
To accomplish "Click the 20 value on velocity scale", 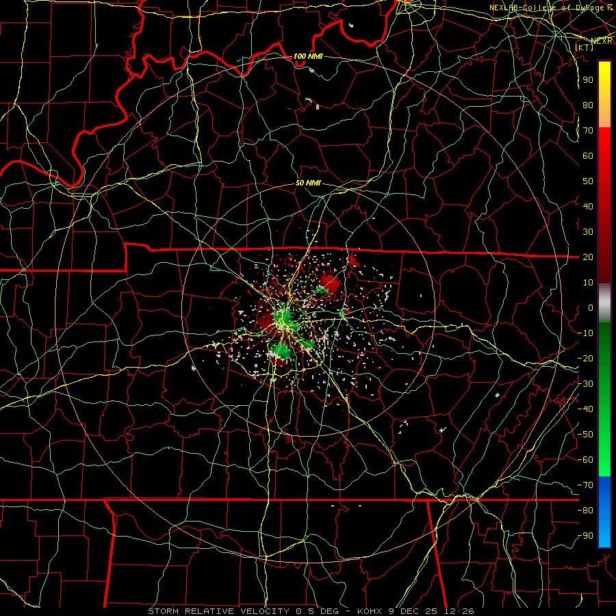I will (588, 257).
